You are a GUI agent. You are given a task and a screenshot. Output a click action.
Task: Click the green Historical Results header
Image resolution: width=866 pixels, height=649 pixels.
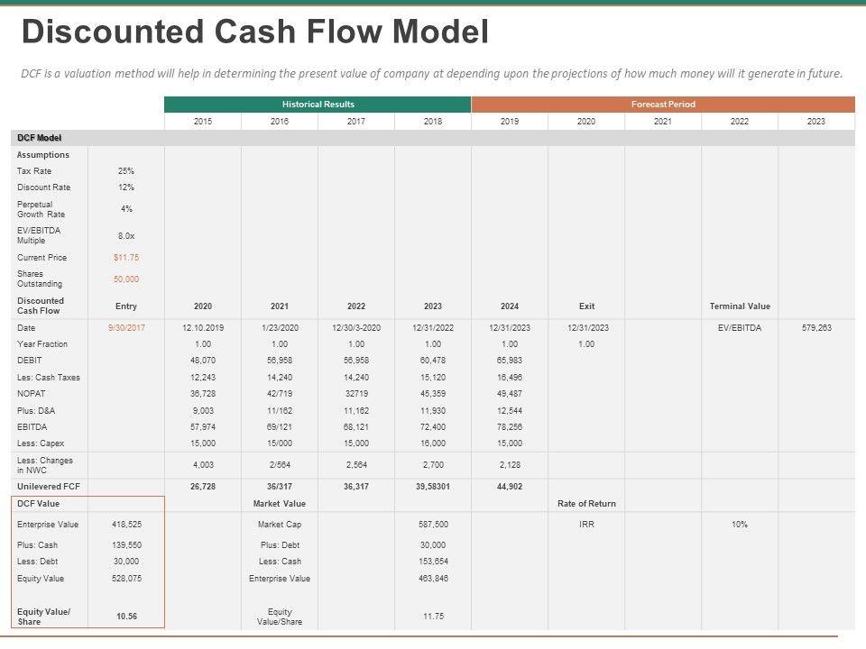pyautogui.click(x=318, y=105)
